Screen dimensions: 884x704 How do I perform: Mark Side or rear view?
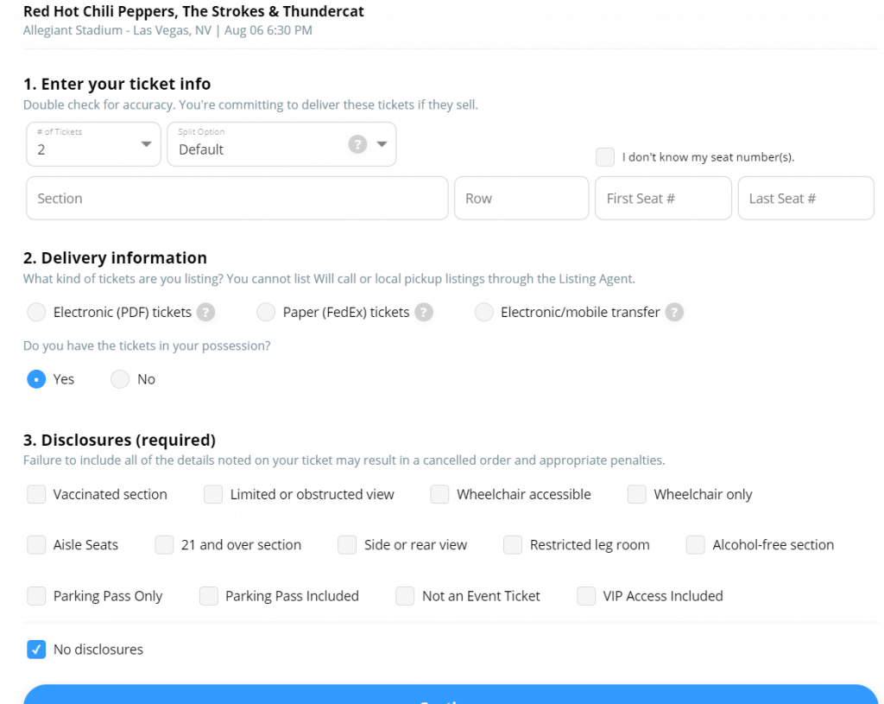coord(347,545)
